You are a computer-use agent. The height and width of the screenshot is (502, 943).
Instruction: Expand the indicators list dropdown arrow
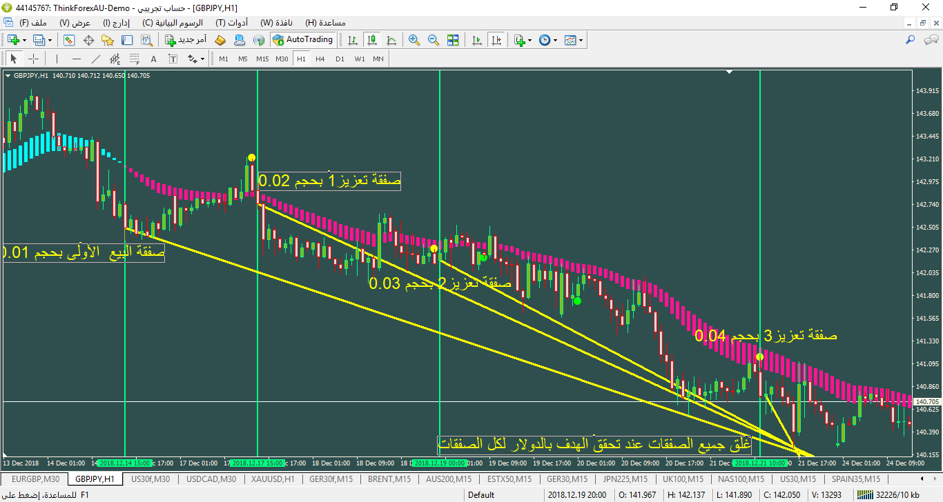coord(531,40)
